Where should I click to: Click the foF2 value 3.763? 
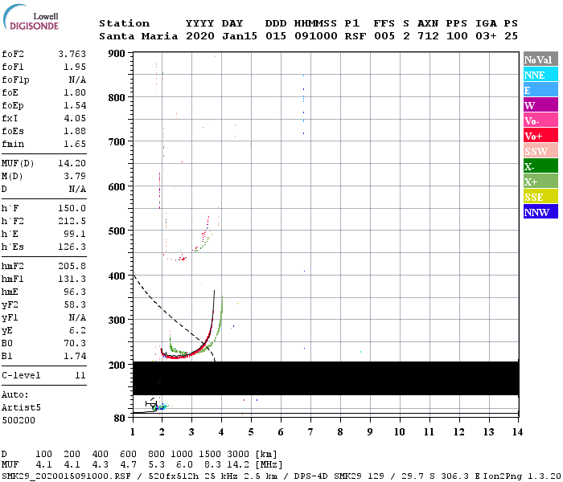(x=72, y=54)
